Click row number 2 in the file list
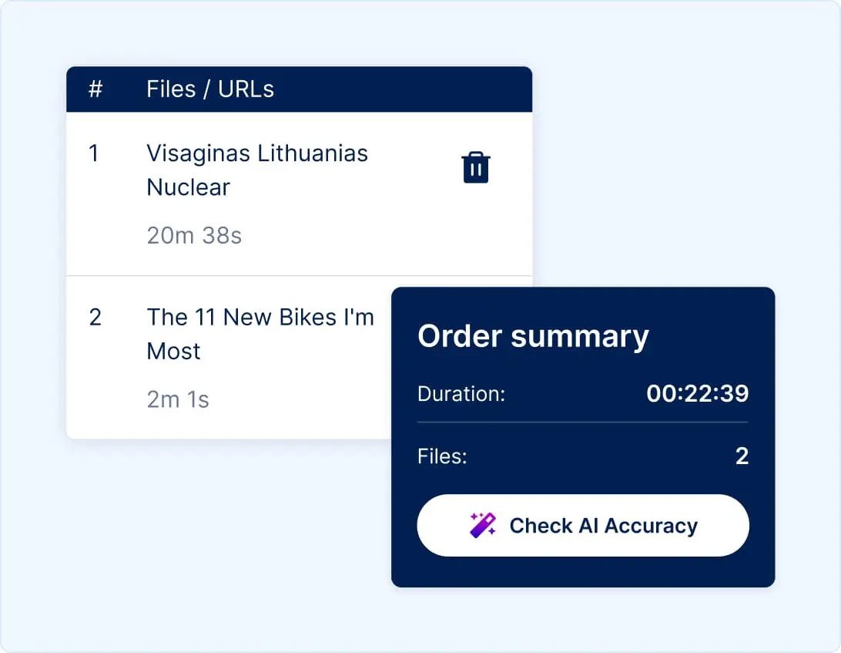 [x=95, y=317]
